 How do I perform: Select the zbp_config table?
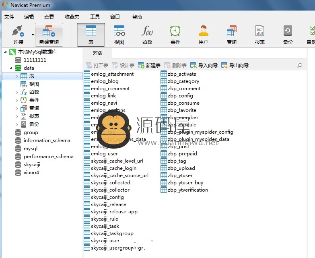[177, 96]
